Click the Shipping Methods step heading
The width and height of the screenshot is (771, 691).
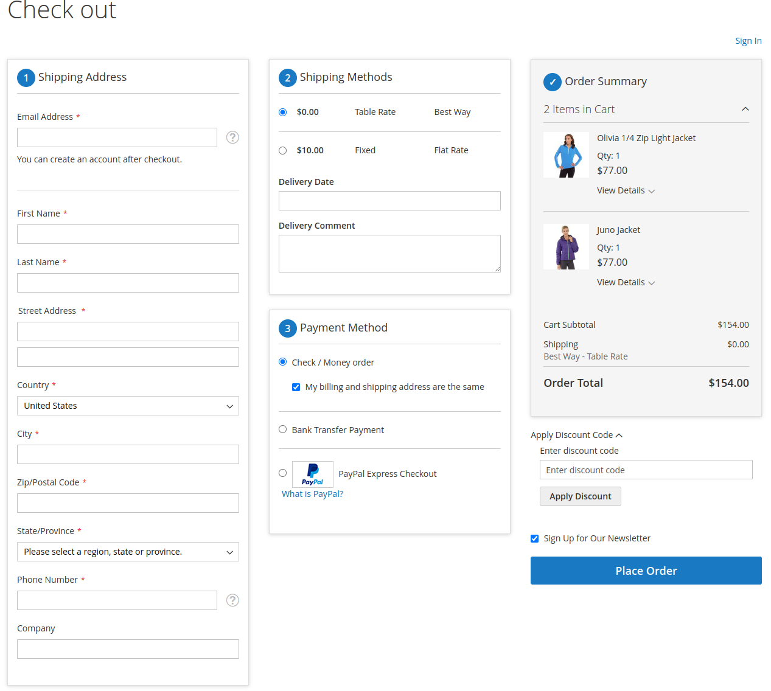click(x=346, y=77)
